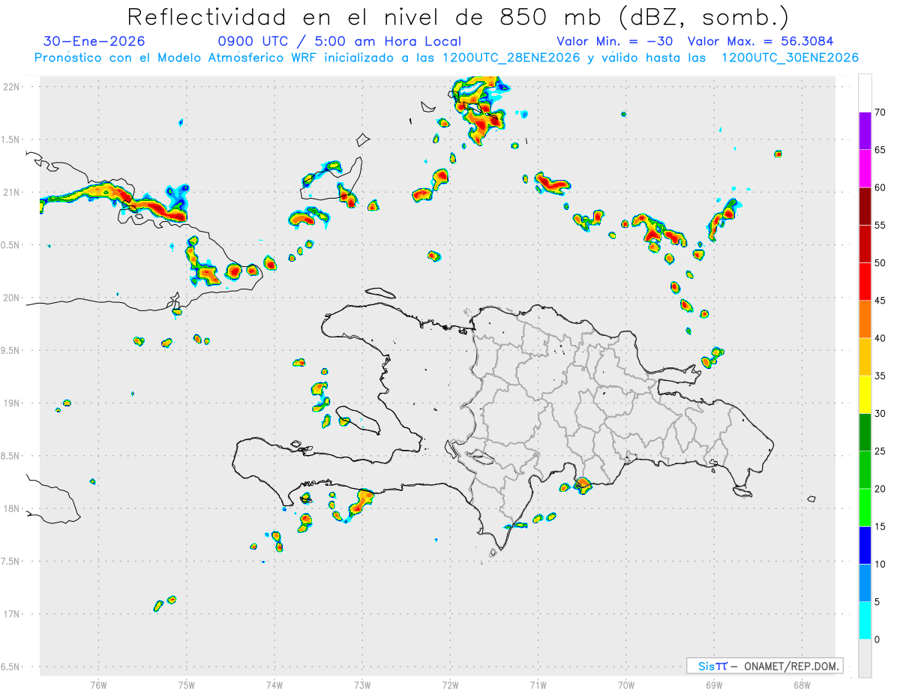Viewport: 900px width, 695px height.
Task: Select the 'Valor Max. = 56.3084' readout
Action: tap(760, 41)
